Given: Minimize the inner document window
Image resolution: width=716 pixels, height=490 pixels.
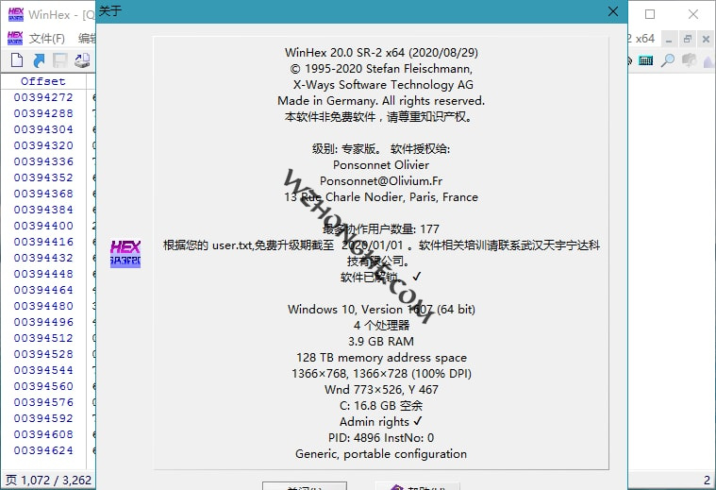Looking at the screenshot, I should tap(669, 40).
